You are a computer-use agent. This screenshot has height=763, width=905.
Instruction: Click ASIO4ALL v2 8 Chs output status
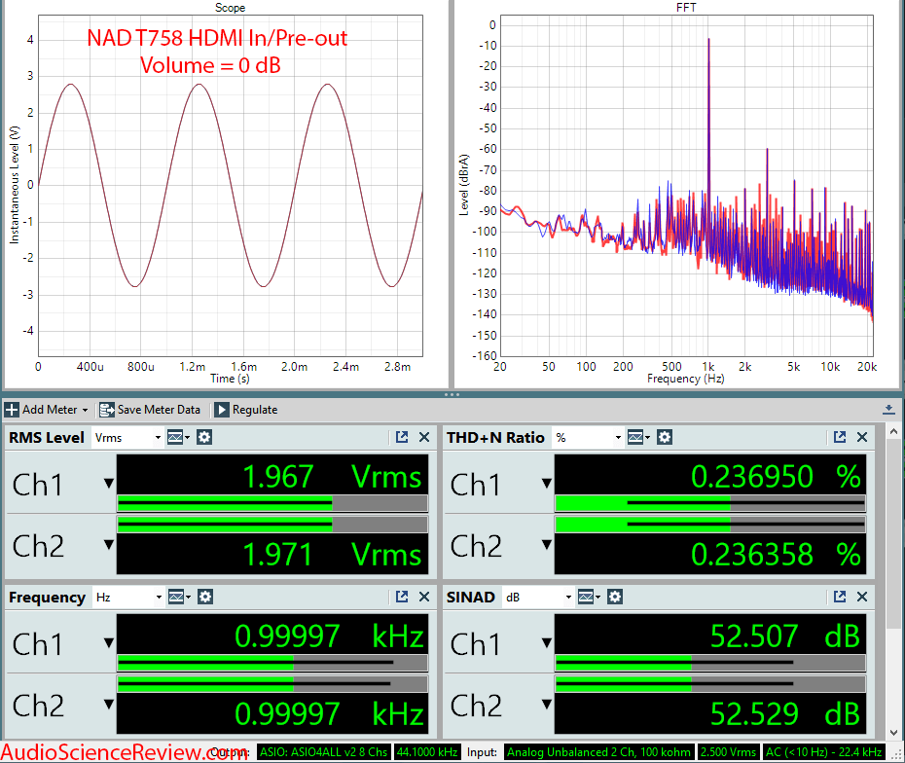tap(323, 752)
